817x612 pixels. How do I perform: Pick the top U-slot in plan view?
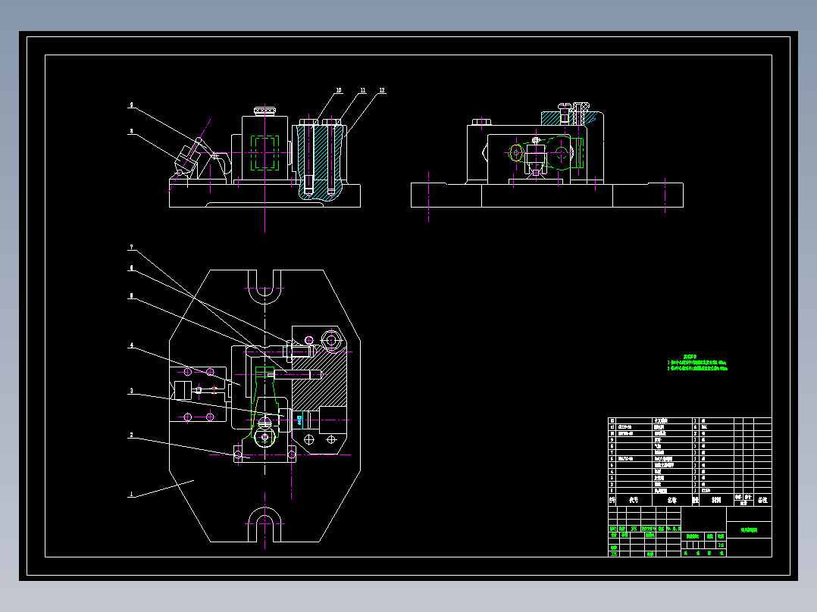(265, 287)
